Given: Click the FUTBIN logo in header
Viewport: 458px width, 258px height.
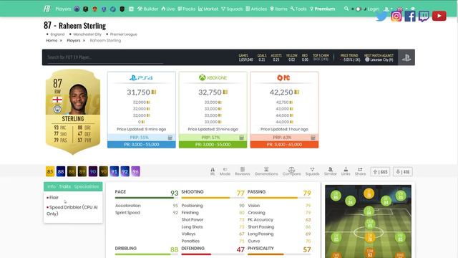Looking at the screenshot, I should click(x=47, y=9).
